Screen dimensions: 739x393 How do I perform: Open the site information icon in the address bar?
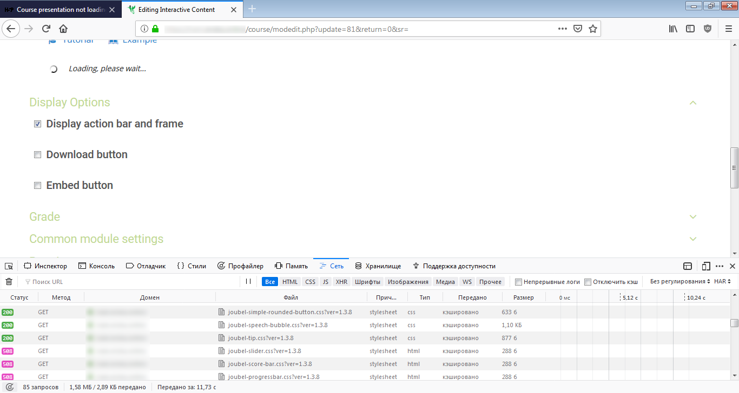pos(144,29)
